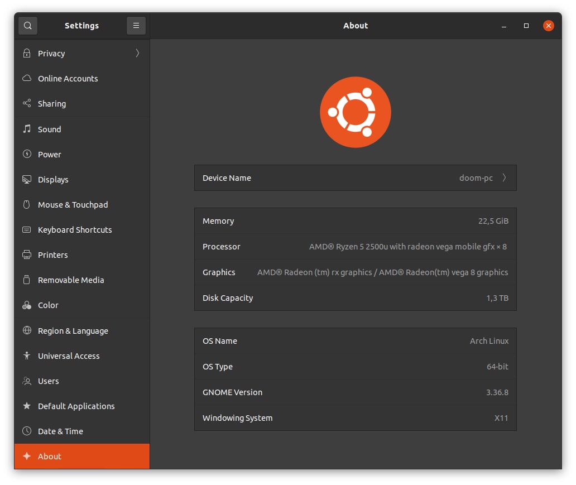Select the highlighted About entry
The width and height of the screenshot is (576, 485).
point(82,457)
